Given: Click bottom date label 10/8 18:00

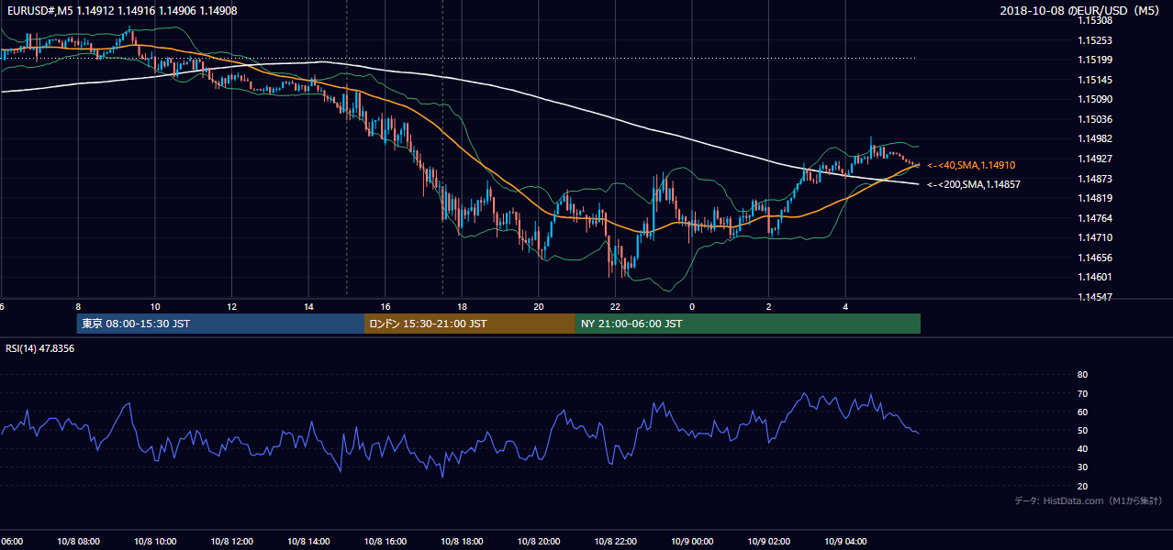Looking at the screenshot, I should (x=462, y=541).
